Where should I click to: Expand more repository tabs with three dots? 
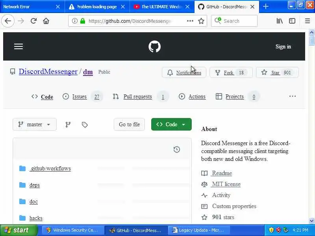pyautogui.click(x=292, y=96)
